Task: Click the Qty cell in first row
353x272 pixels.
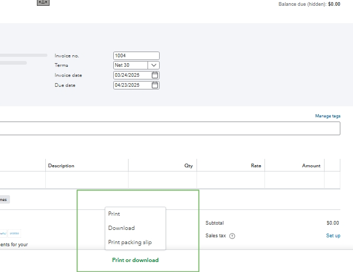Action: (x=162, y=180)
